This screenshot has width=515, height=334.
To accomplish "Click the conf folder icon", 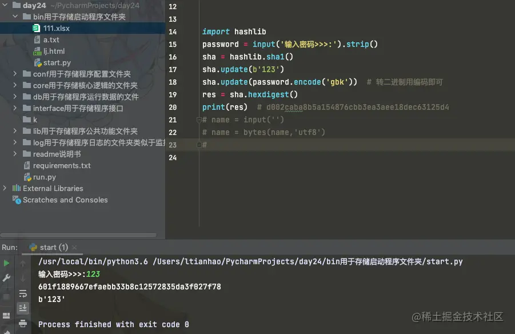I will pos(27,74).
